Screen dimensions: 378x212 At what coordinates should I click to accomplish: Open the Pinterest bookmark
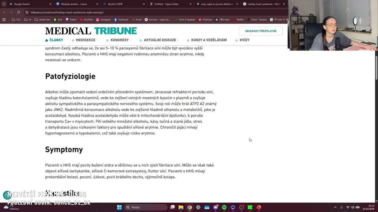[x=205, y=20]
